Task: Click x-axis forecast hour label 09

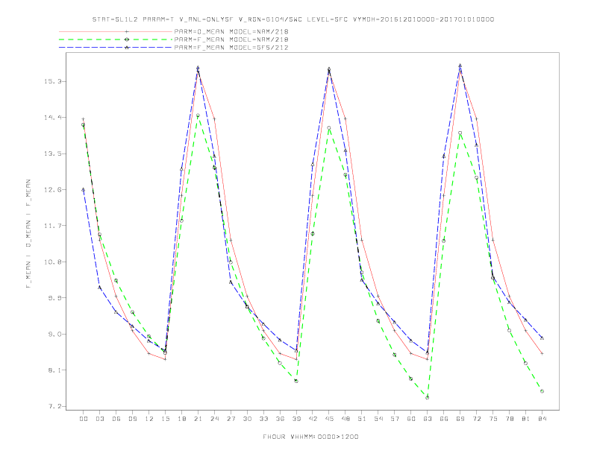Action: [x=132, y=419]
